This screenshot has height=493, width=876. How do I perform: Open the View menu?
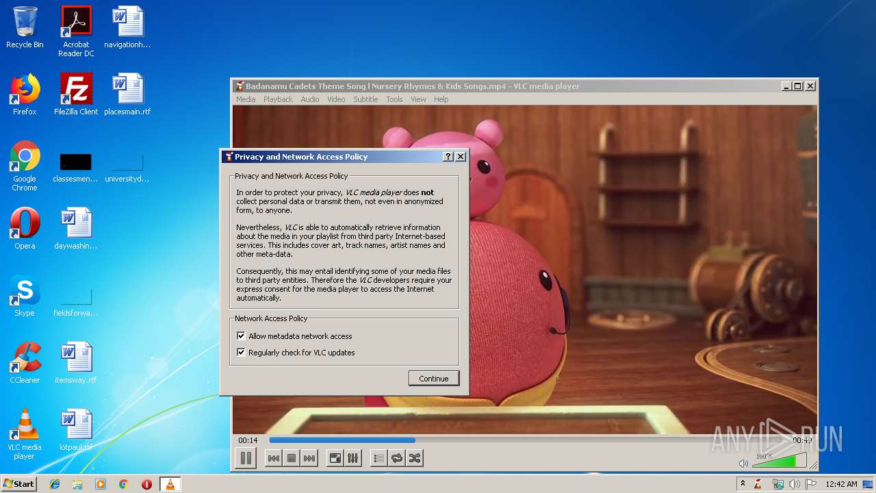point(418,99)
